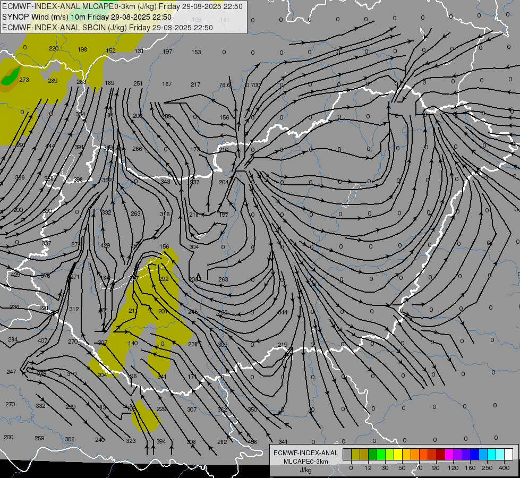
Task: Click the map value '259'
Action: pos(39,438)
